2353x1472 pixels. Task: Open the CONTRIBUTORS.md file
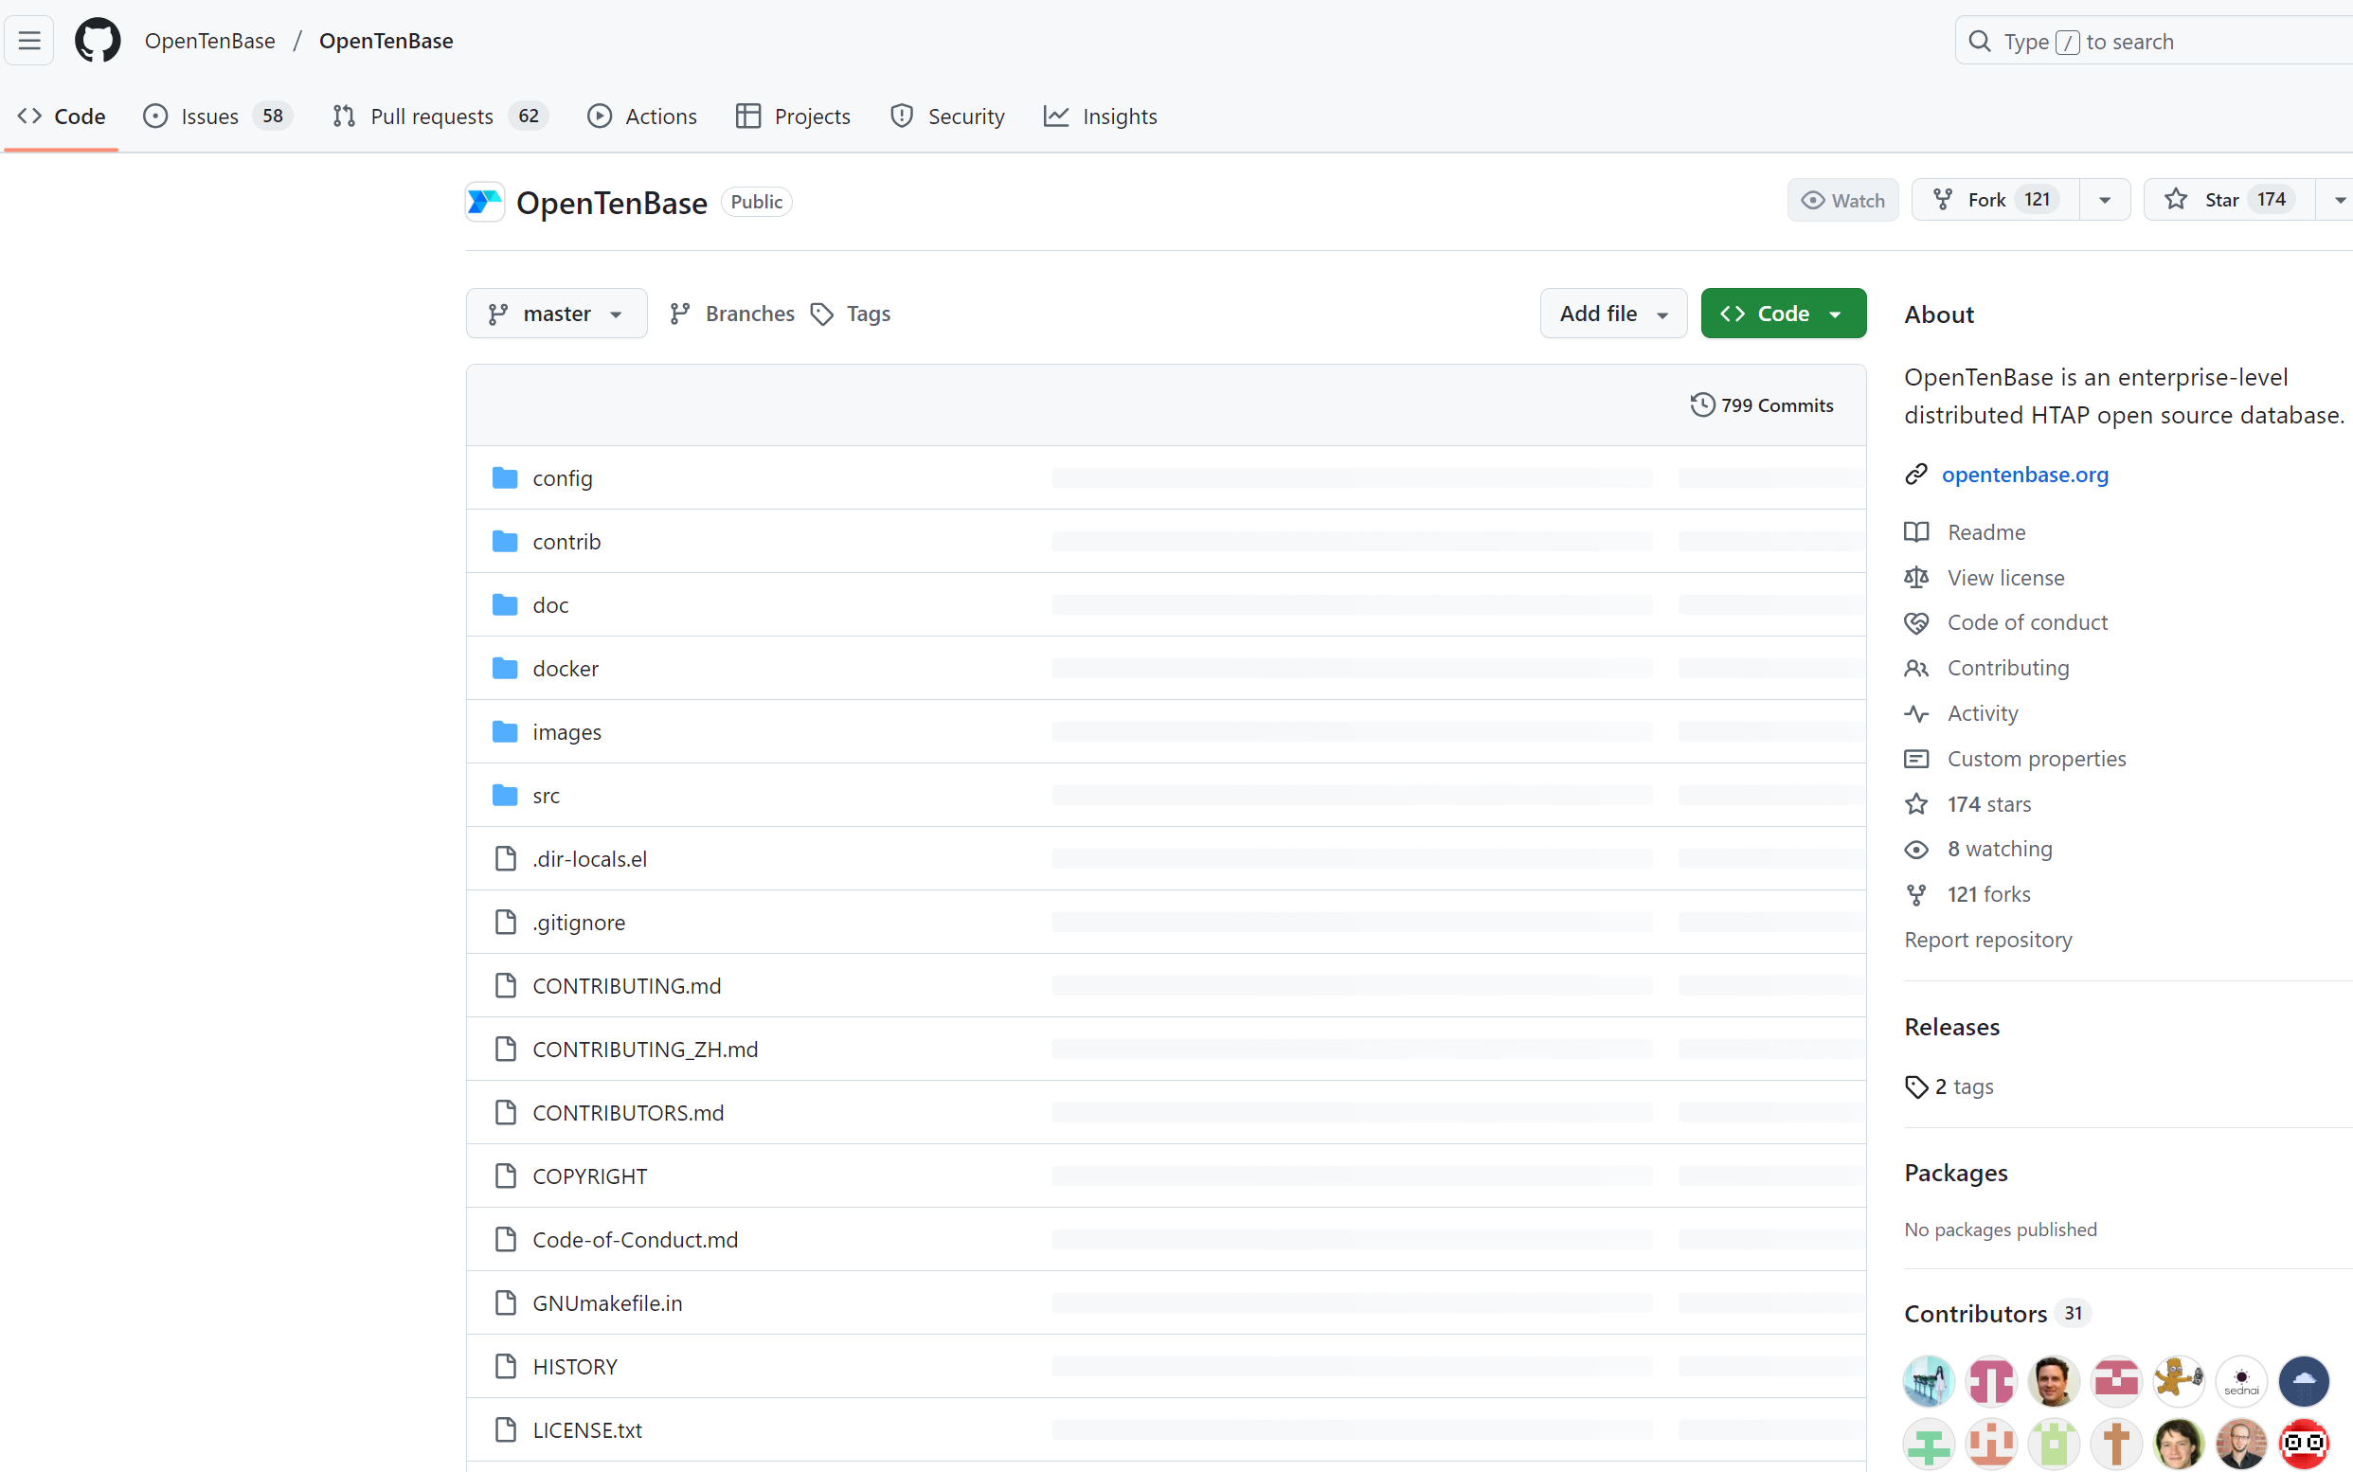[629, 1113]
